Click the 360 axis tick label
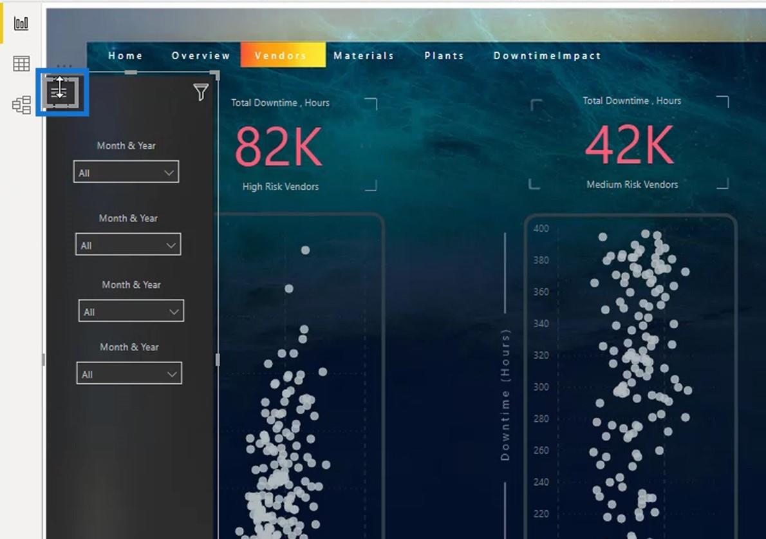Viewport: 766px width, 539px height. (541, 292)
